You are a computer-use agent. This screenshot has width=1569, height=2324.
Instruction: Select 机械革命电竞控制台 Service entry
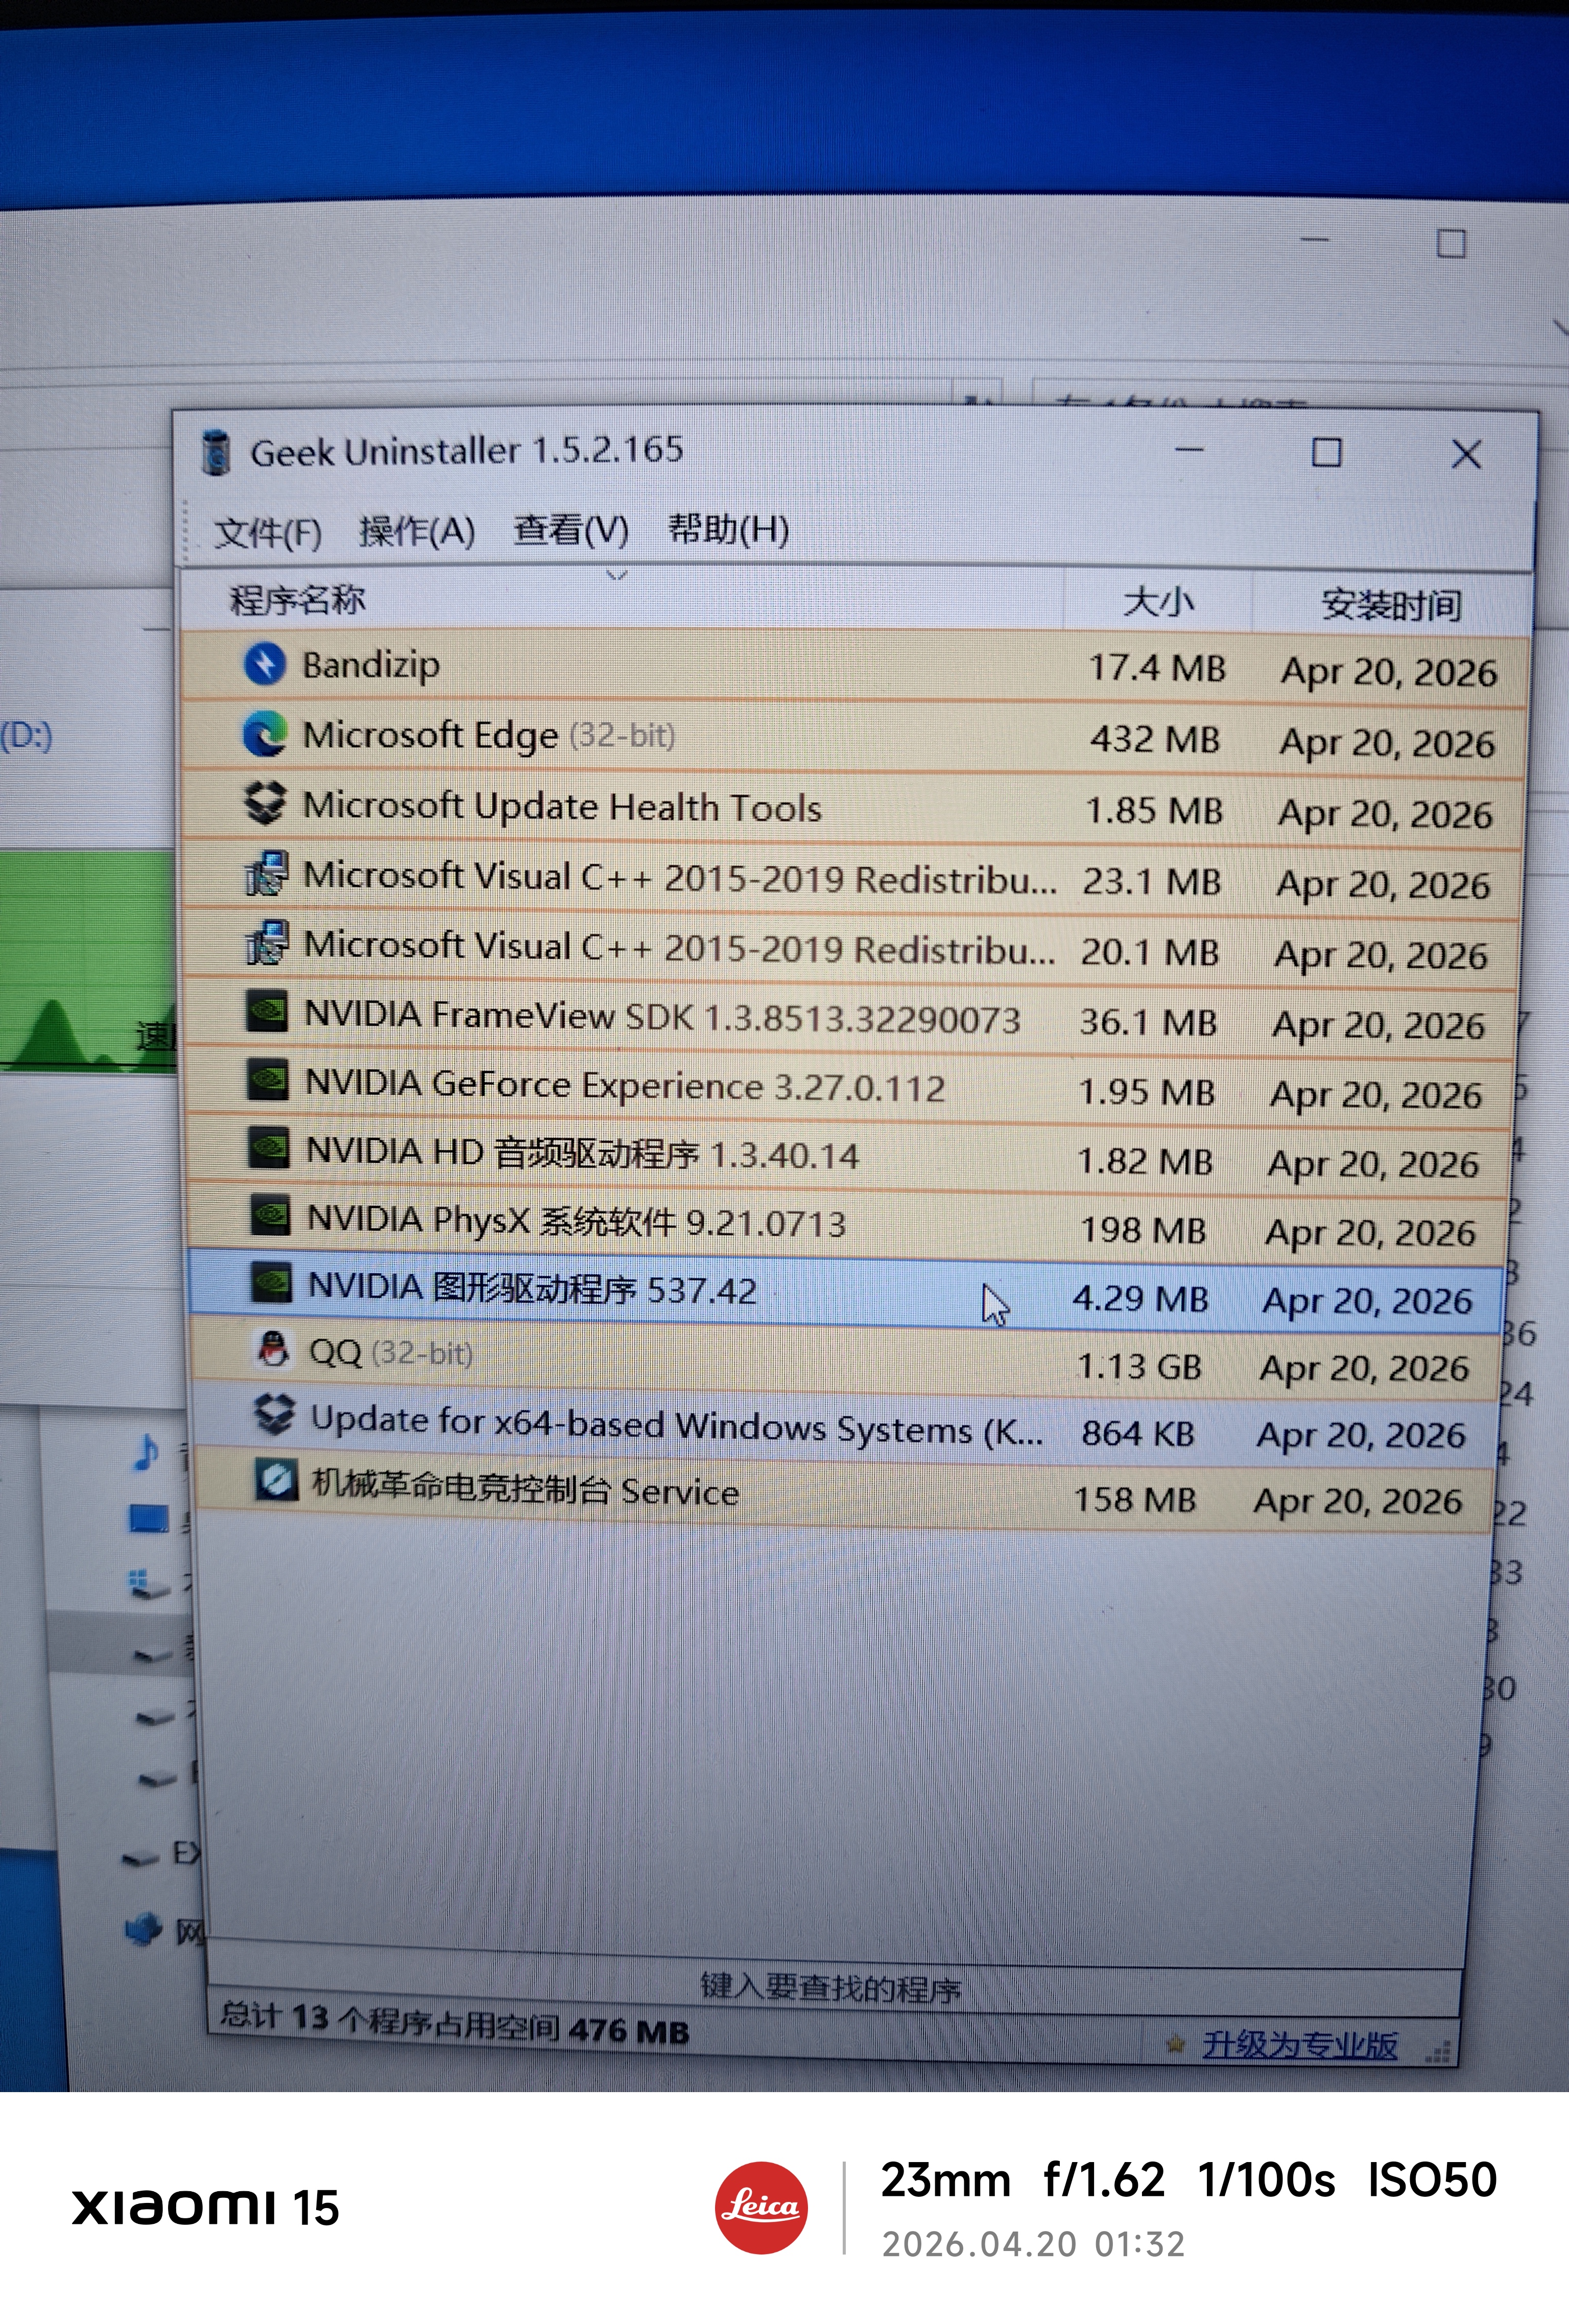(x=525, y=1489)
